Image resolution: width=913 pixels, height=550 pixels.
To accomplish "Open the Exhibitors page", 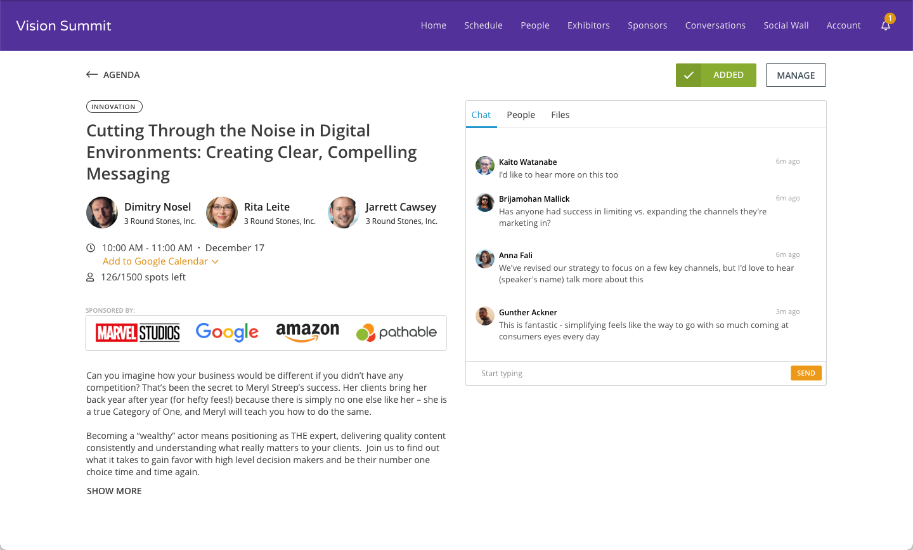I will tap(588, 25).
